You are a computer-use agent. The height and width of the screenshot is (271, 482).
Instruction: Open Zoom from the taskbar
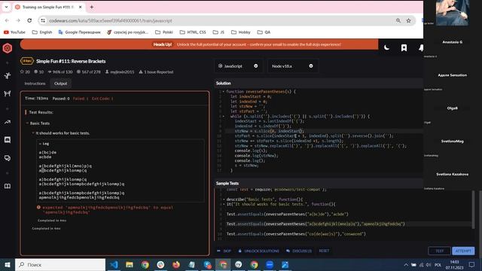pyautogui.click(x=270, y=264)
